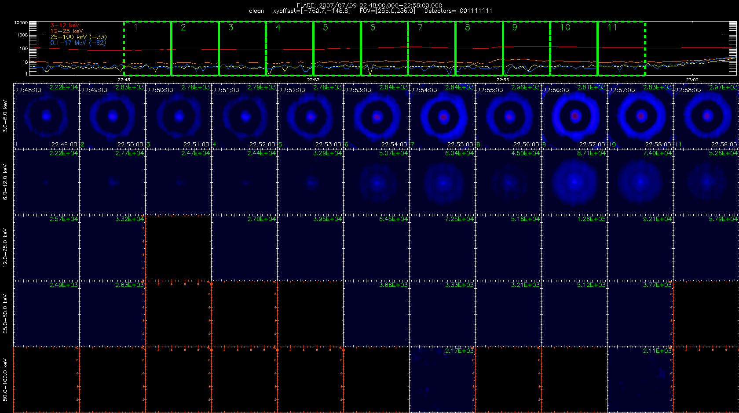
Task: View the 3.0-6.0 keV image starting 22:53:00
Action: click(x=376, y=116)
